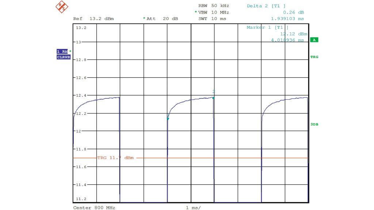374x210 pixels.
Task: Click the Center 800 MHz frequency label
Action: click(94, 207)
